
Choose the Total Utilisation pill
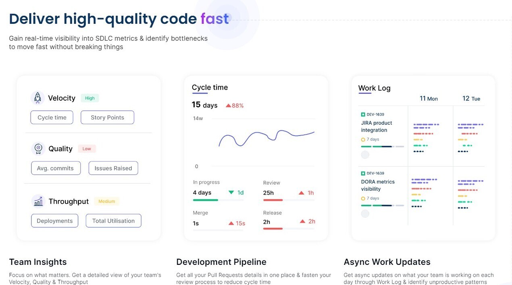113,221
